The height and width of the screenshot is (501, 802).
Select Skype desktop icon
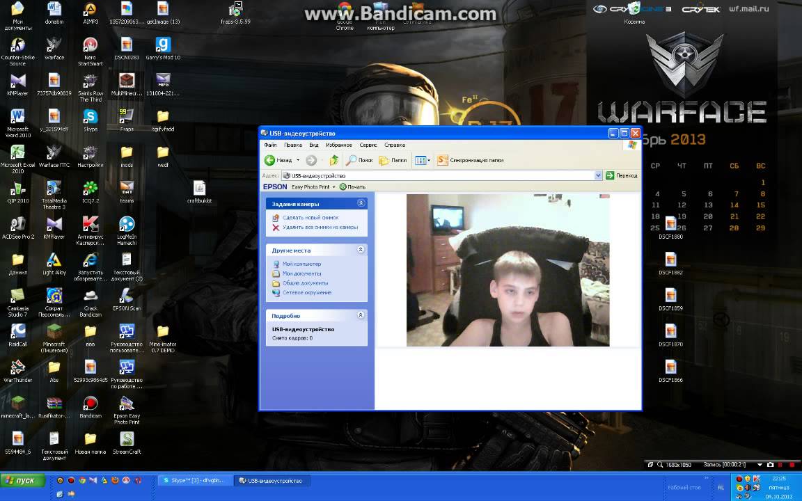91,120
